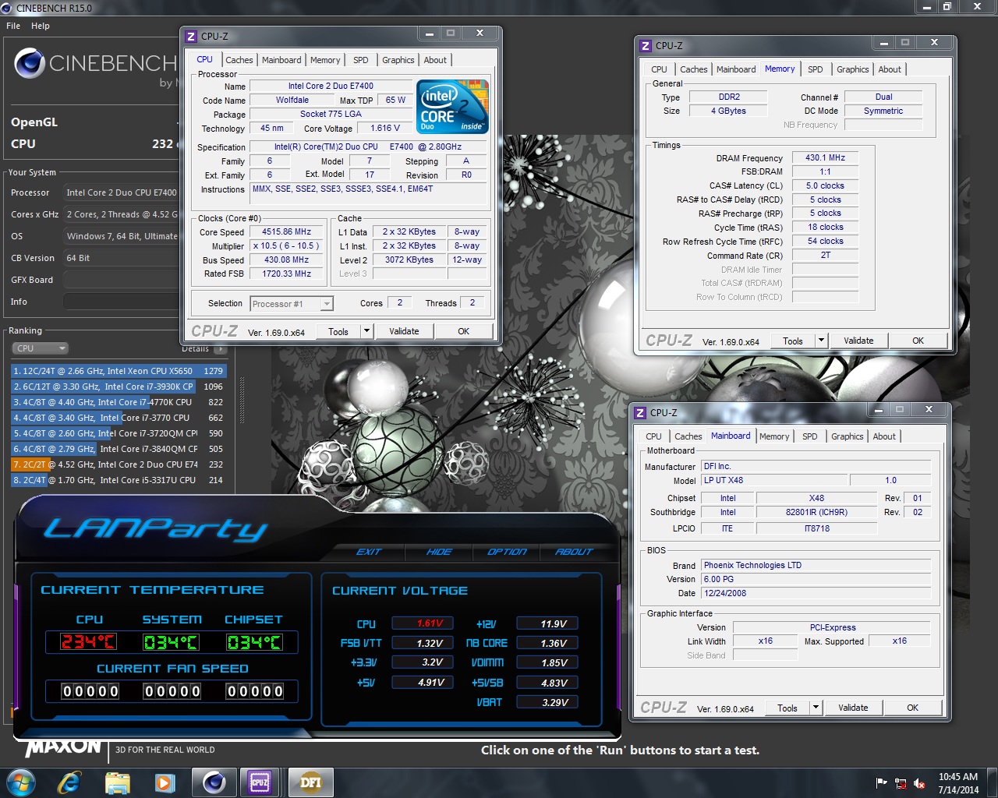Open Internet Explorer from the taskbar

tap(69, 782)
